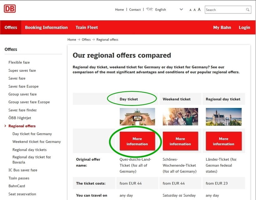256x200 pixels.
Task: Click More information under Day ticket
Action: [137, 141]
